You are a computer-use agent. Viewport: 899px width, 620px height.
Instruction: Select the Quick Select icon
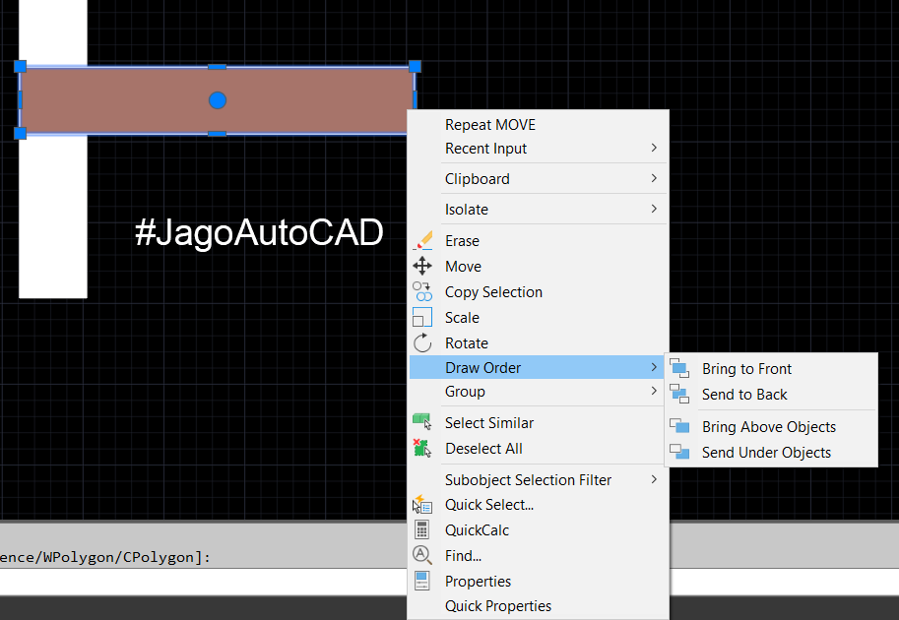click(x=422, y=504)
